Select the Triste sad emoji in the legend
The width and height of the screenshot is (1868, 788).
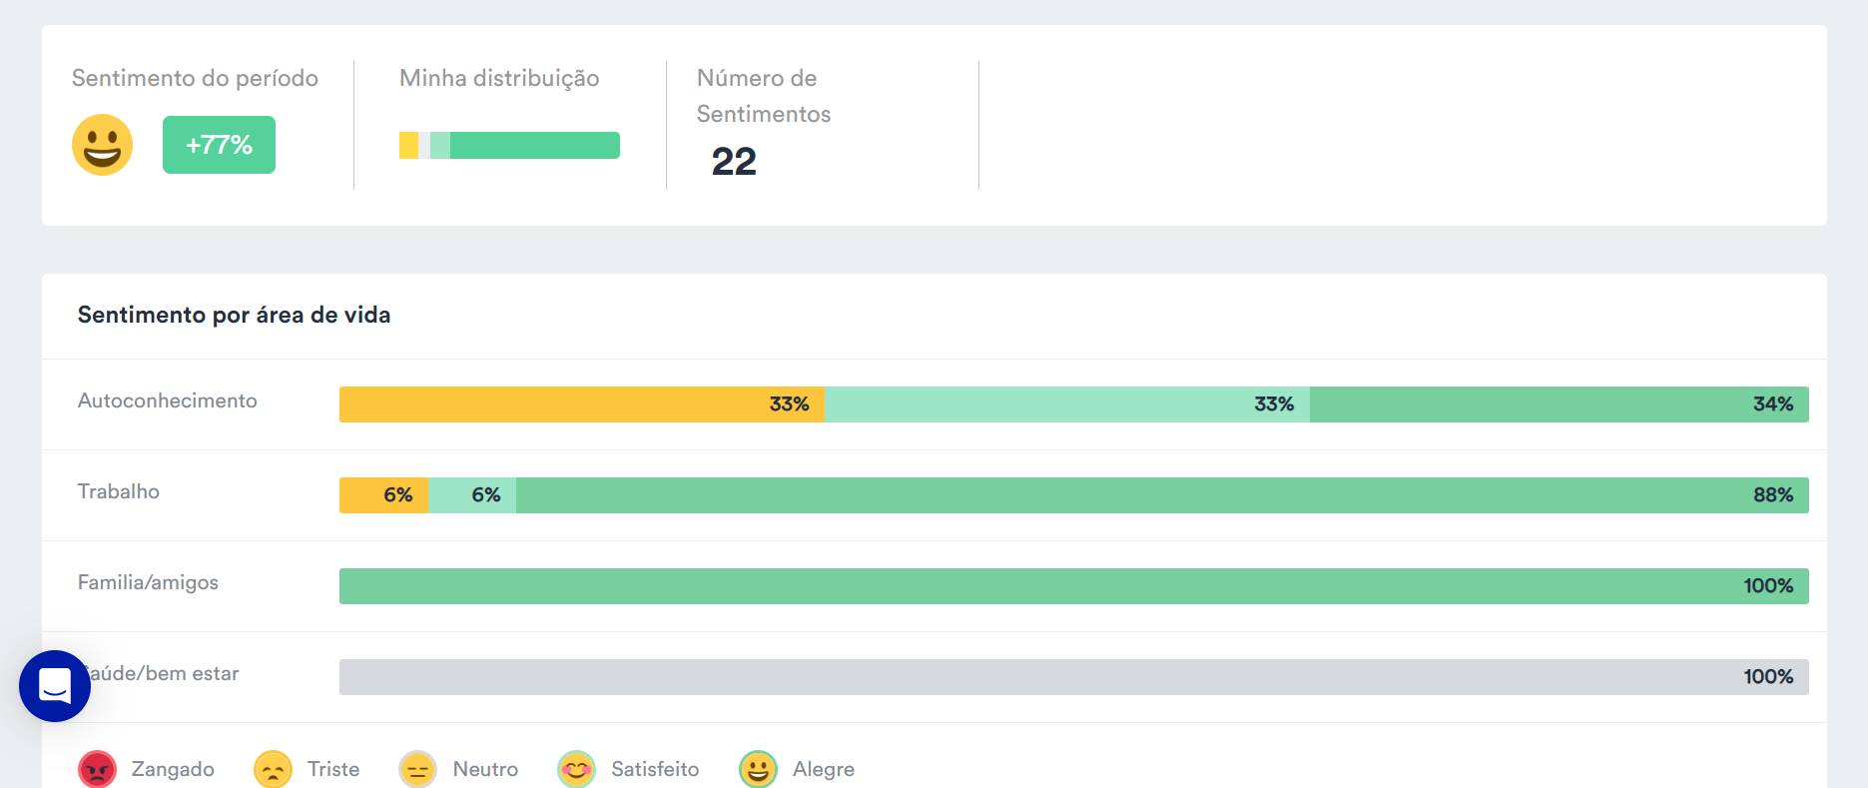click(273, 769)
